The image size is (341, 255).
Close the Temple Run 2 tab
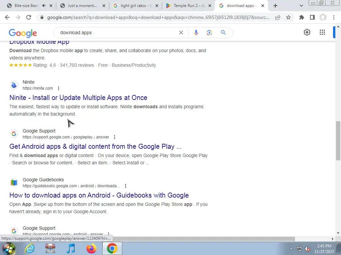[210, 6]
